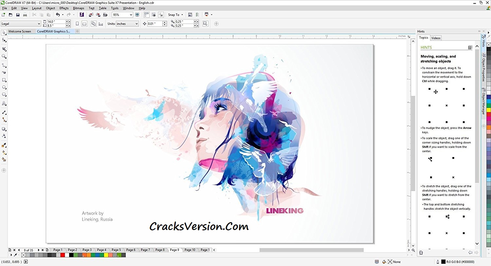Viewport: 491px width, 266px height.
Task: Go to the first page arrow
Action: point(14,250)
